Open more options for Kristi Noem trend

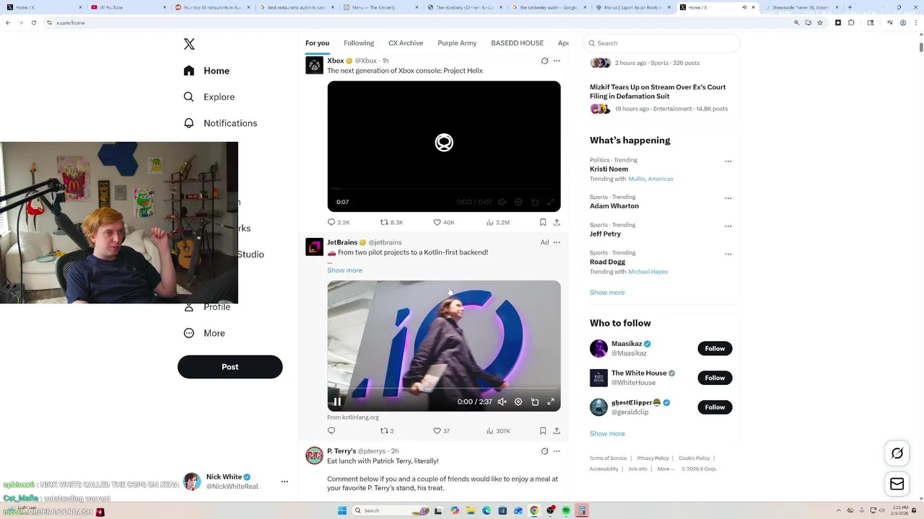tap(728, 161)
